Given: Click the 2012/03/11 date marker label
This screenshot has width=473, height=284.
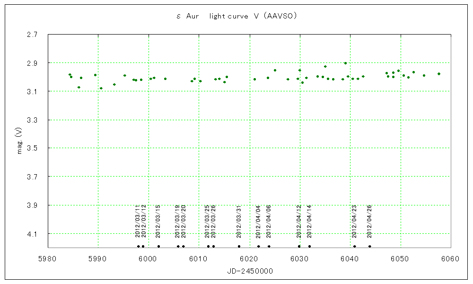Looking at the screenshot, I should (138, 221).
